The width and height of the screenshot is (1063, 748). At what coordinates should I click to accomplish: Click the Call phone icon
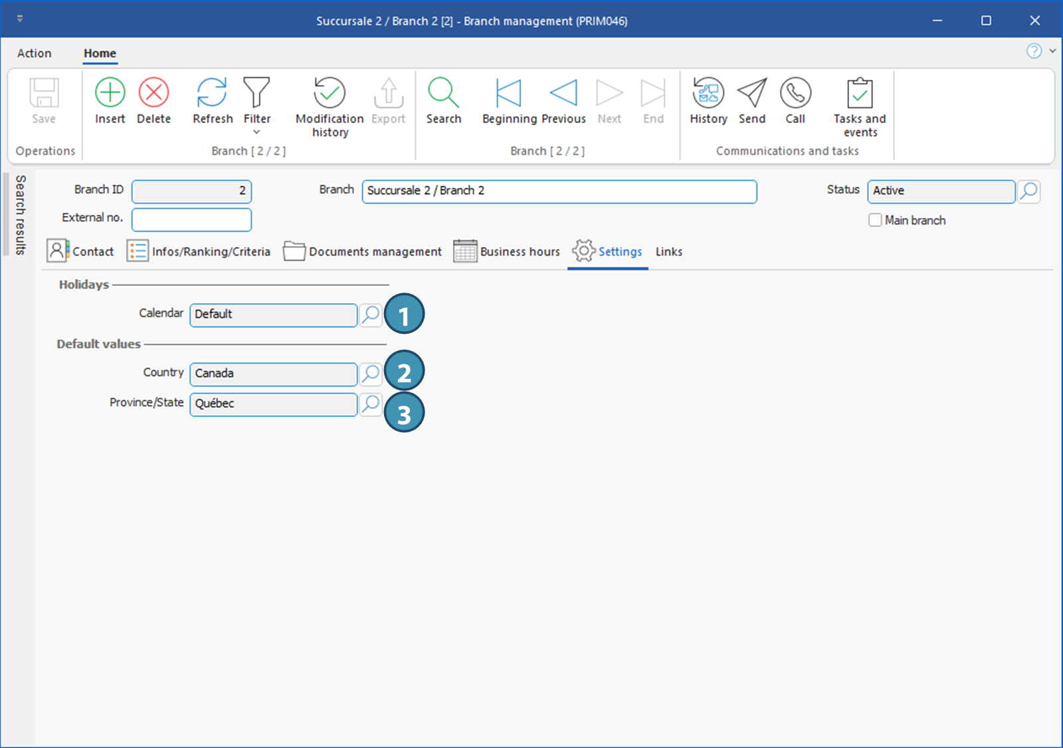click(795, 93)
